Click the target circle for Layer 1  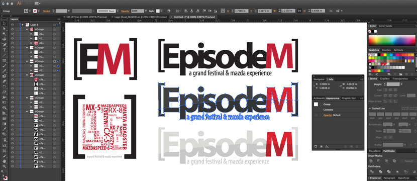pos(54,25)
